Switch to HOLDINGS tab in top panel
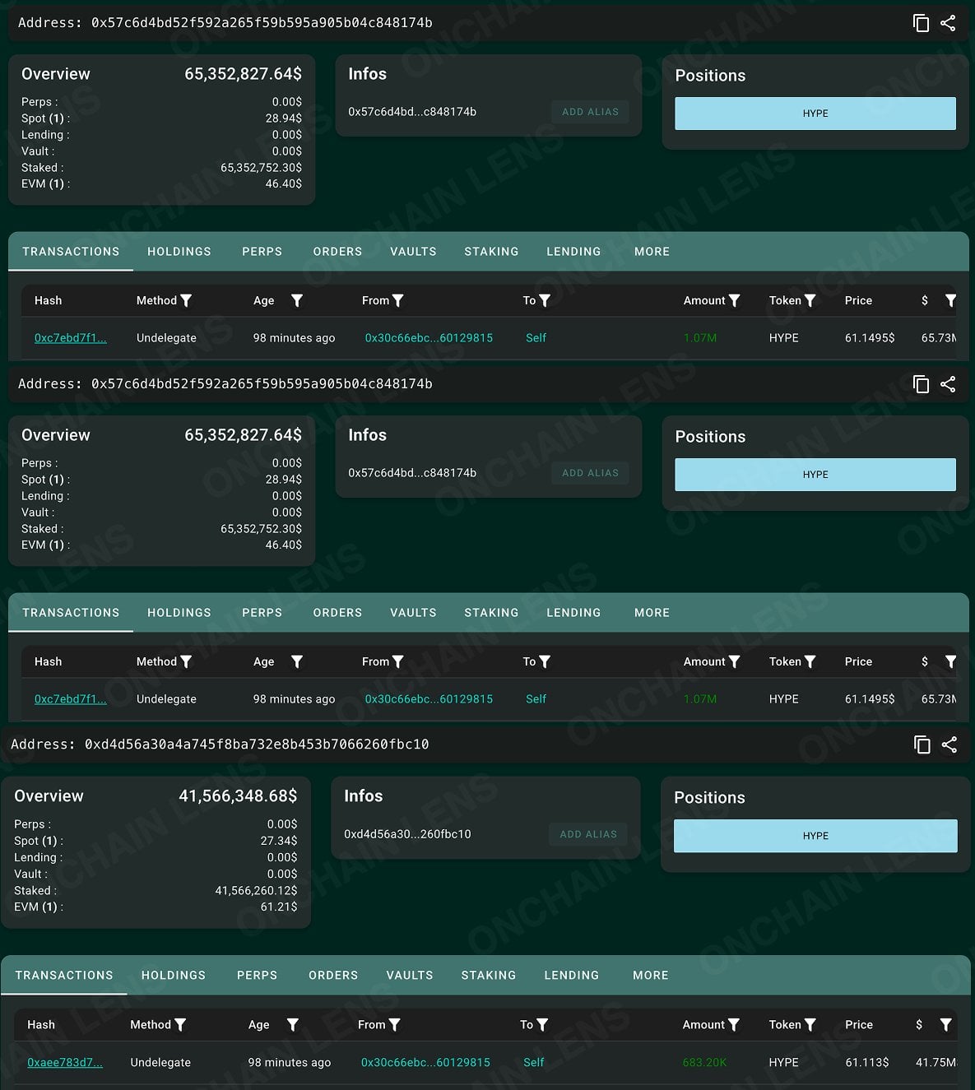 pos(179,252)
